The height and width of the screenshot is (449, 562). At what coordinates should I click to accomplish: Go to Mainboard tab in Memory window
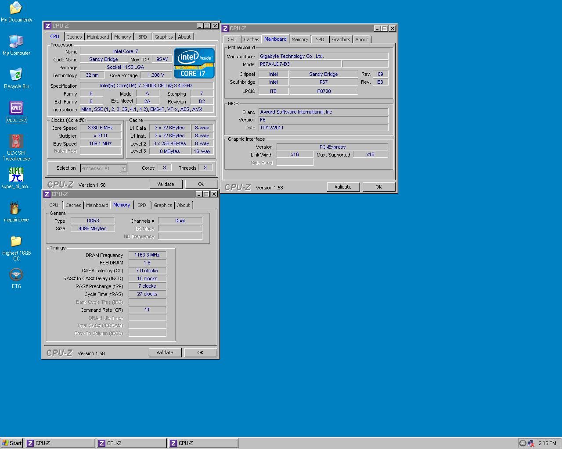[97, 205]
